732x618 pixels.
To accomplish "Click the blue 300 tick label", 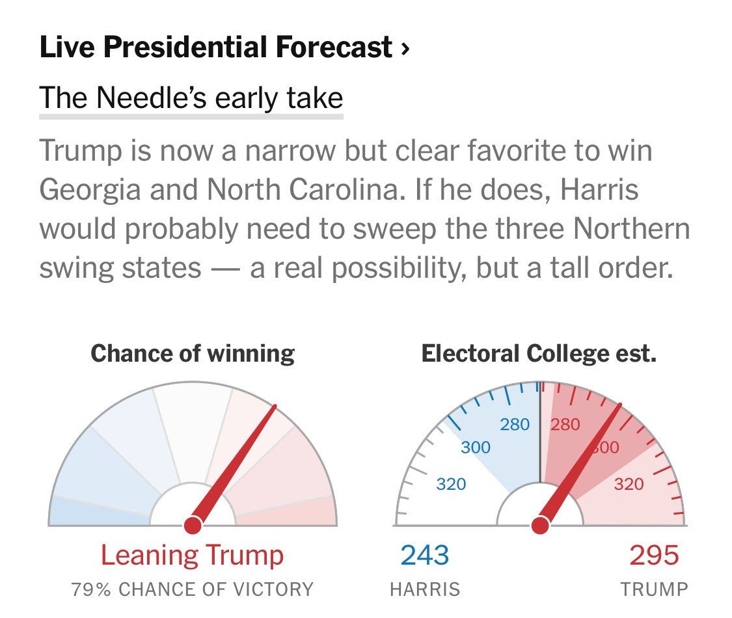I will click(x=476, y=447).
